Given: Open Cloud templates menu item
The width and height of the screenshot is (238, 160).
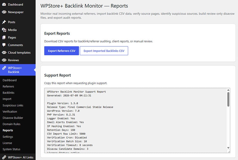Looking at the screenshot, I should pos(19,53).
